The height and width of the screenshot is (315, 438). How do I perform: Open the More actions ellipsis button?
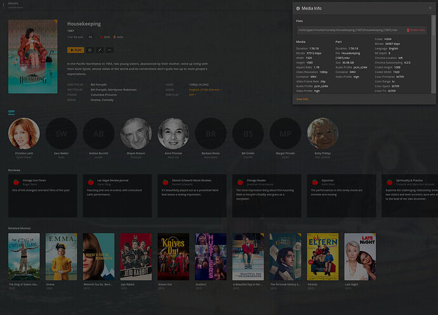109,50
